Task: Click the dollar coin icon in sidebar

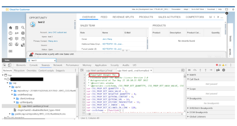Action: pyautogui.click(x=23, y=33)
